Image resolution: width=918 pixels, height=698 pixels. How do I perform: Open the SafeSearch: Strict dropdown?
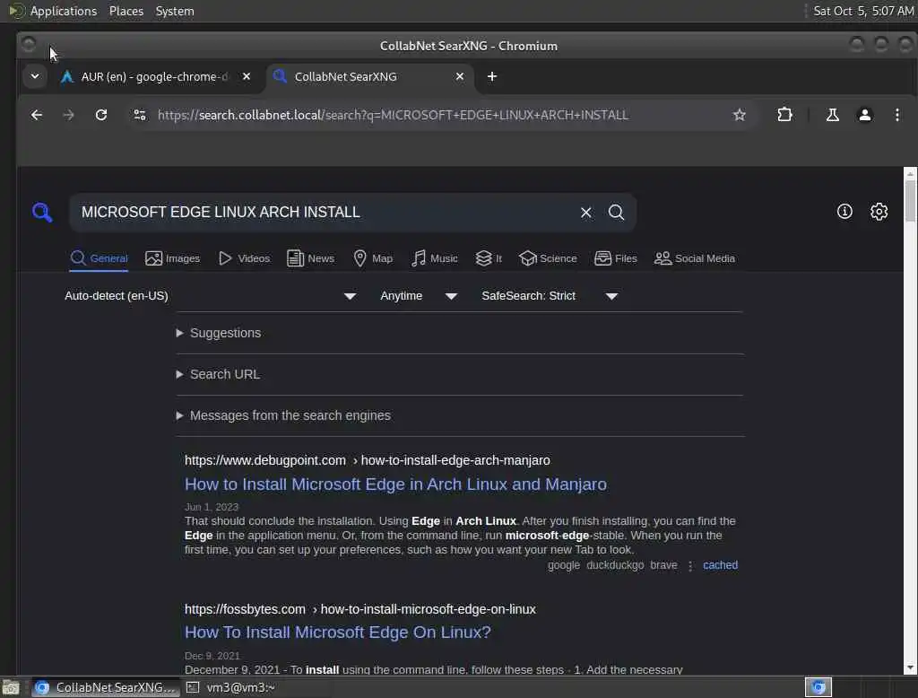pyautogui.click(x=550, y=296)
